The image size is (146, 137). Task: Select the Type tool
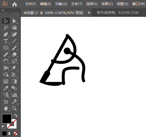coord(6,41)
